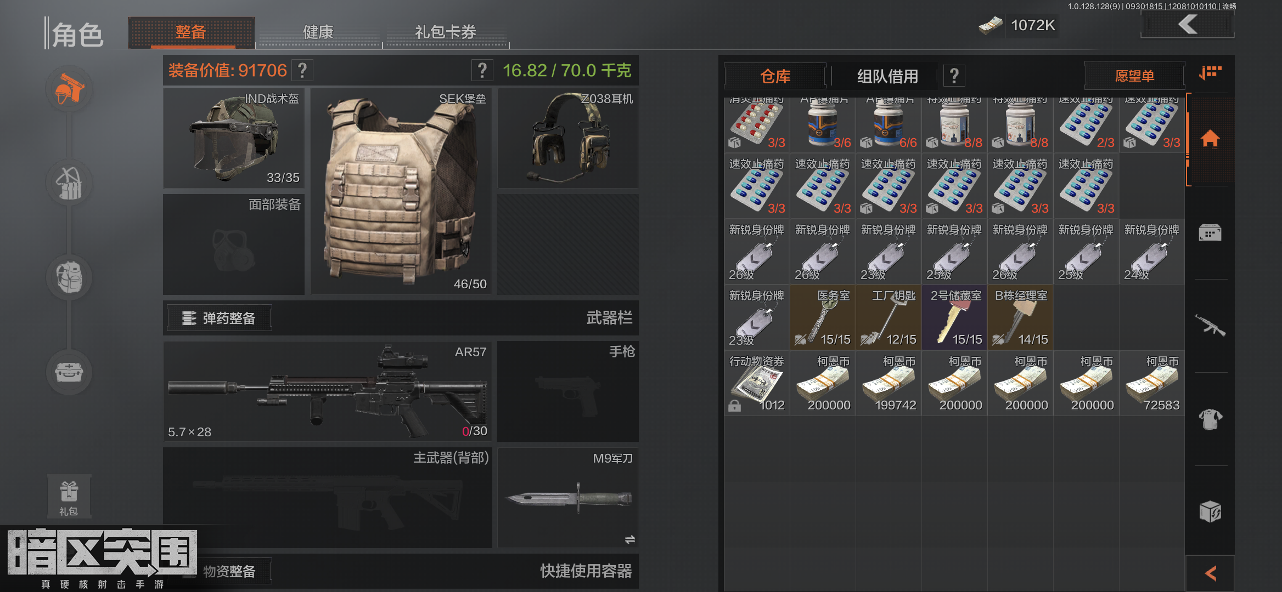
Task: Select the 2号储藏室 key 15/15
Action: coord(954,317)
